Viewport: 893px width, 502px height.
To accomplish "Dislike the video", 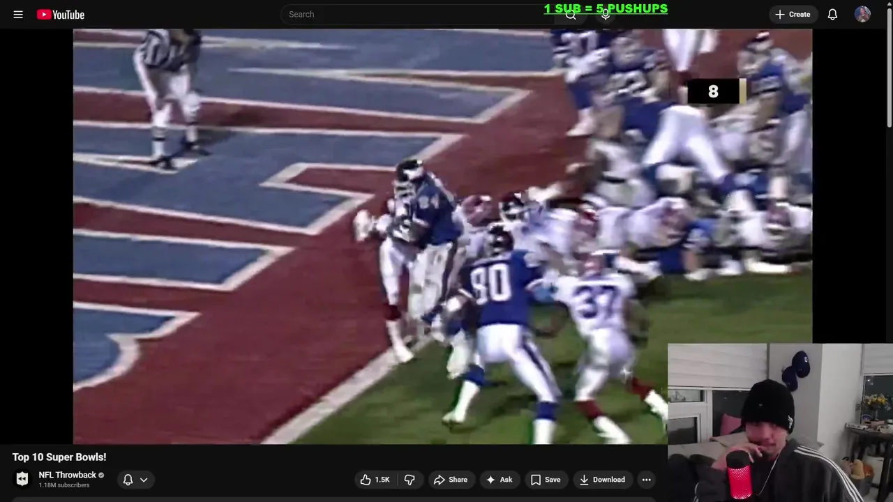I will [x=410, y=480].
